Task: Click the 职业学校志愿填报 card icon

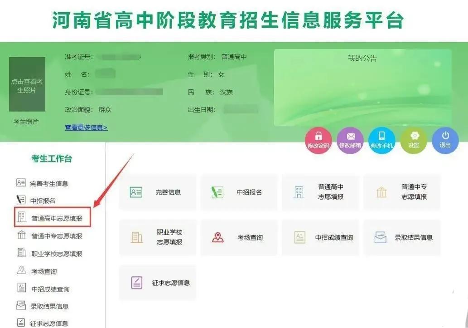Action: coord(136,237)
